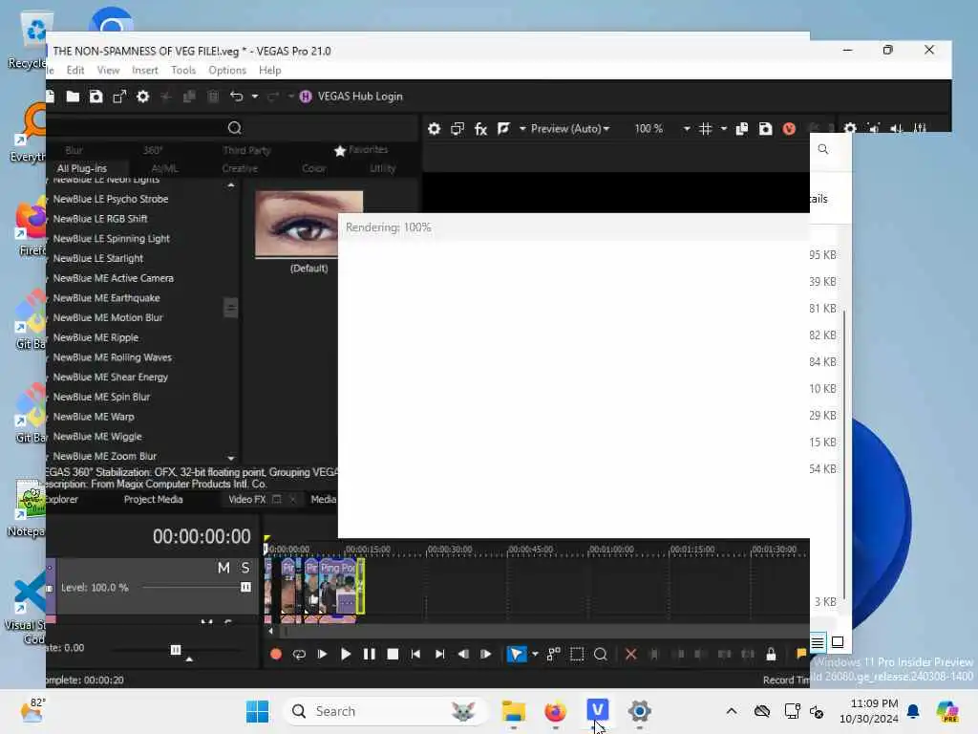Click the Undo arrow in main toolbar
Screen dimensions: 978x734
click(x=237, y=97)
